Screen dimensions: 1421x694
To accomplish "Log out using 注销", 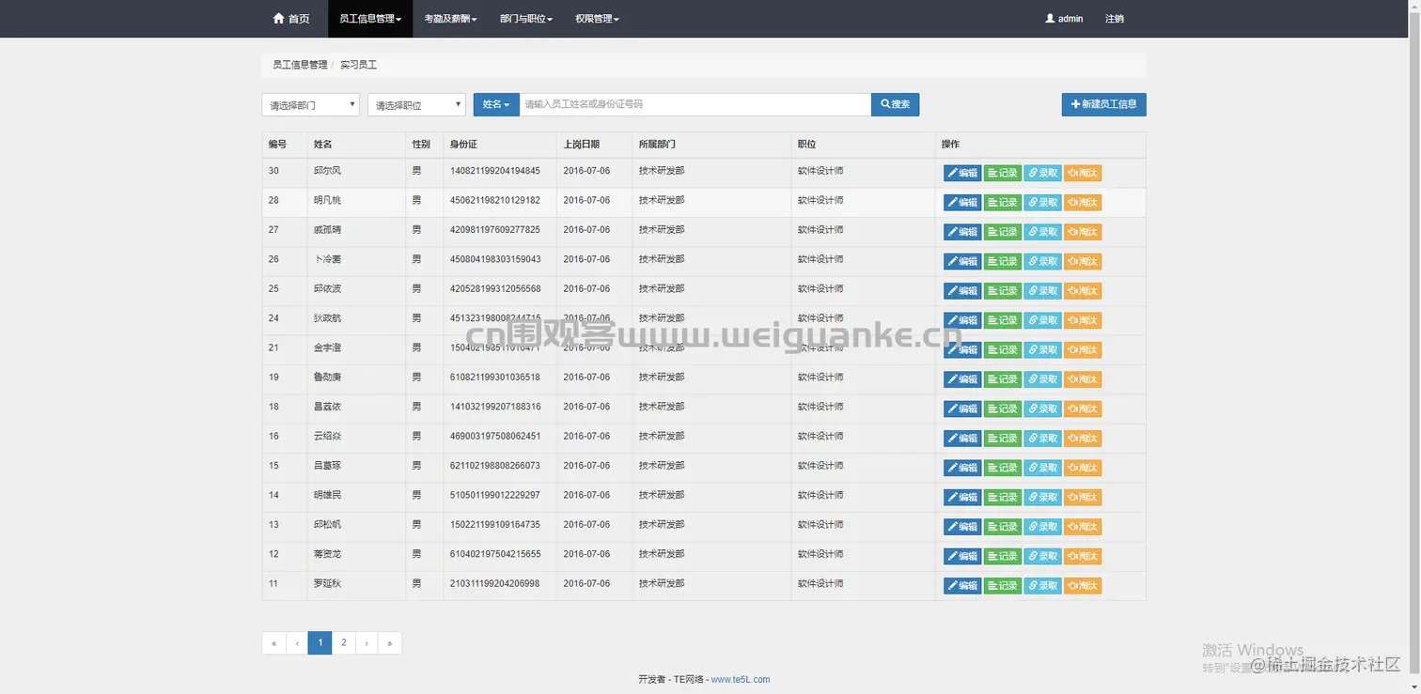I will 1115,19.
